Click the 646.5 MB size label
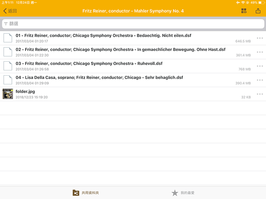This screenshot has width=266, height=199. click(x=243, y=41)
